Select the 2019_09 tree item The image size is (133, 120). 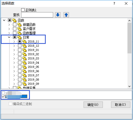coord(33,84)
